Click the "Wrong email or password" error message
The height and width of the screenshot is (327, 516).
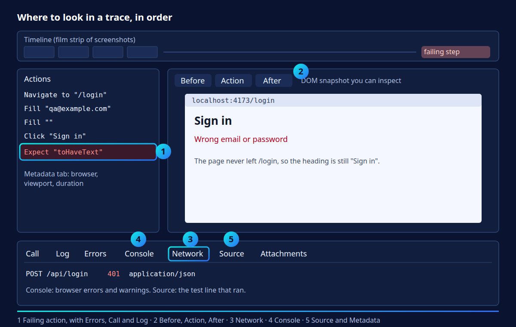click(x=241, y=139)
